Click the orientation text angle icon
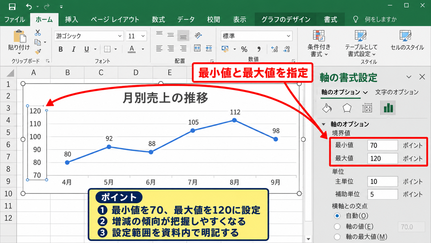Viewport: 431px width, 243px height. coord(198,35)
